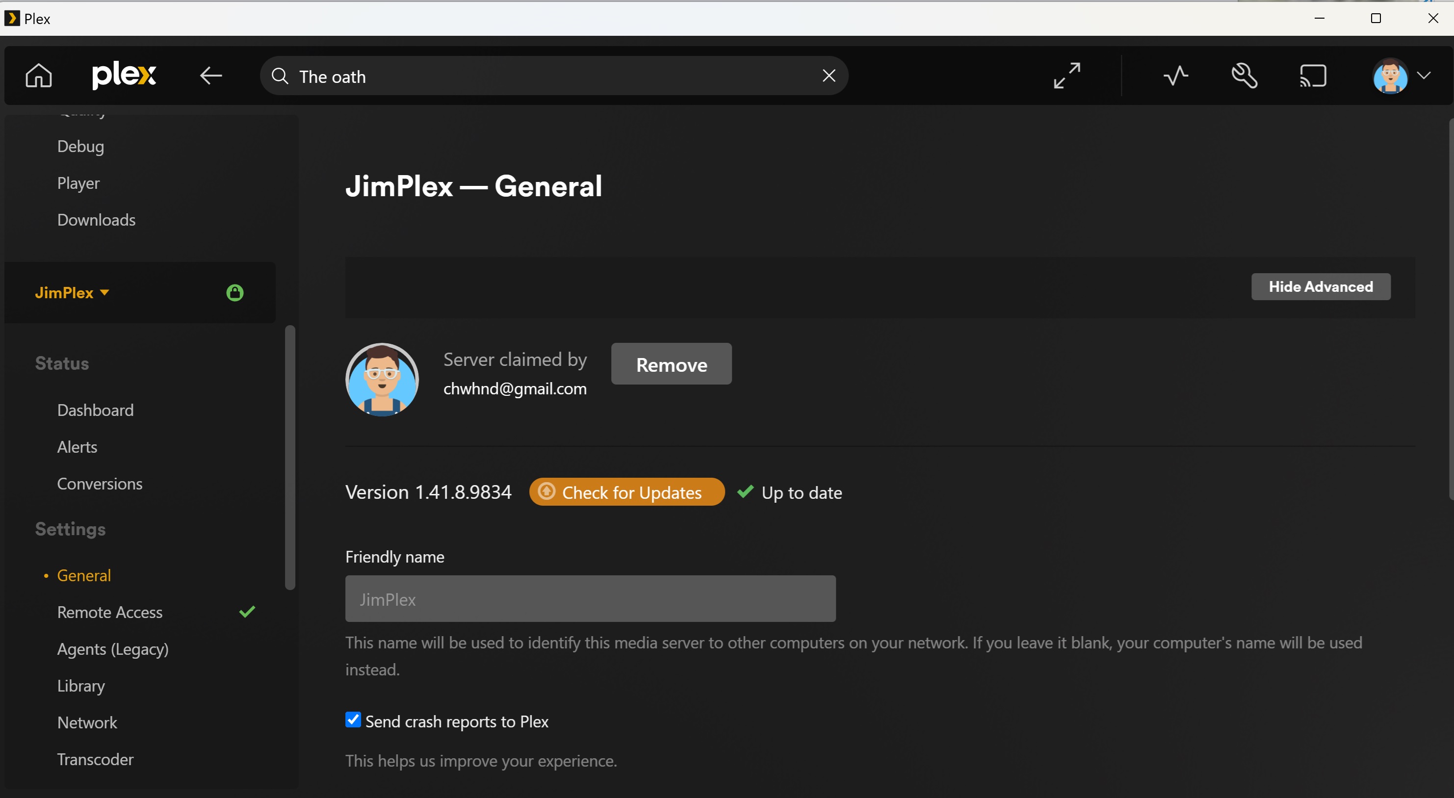This screenshot has height=798, width=1454.
Task: Click the green lock secure-connection icon
Action: click(x=235, y=292)
